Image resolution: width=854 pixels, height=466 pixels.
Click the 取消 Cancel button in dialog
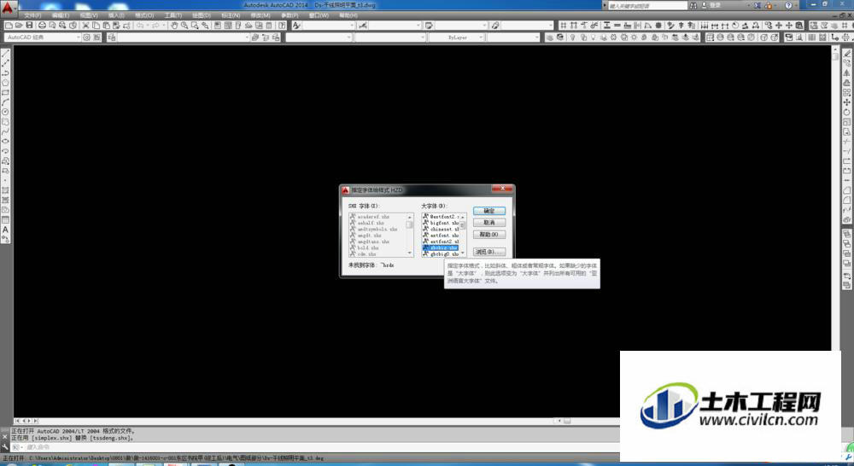[489, 223]
